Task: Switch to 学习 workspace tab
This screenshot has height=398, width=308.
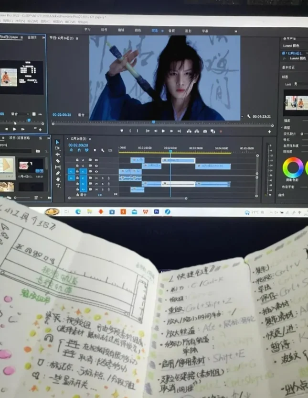Action: [x=87, y=30]
